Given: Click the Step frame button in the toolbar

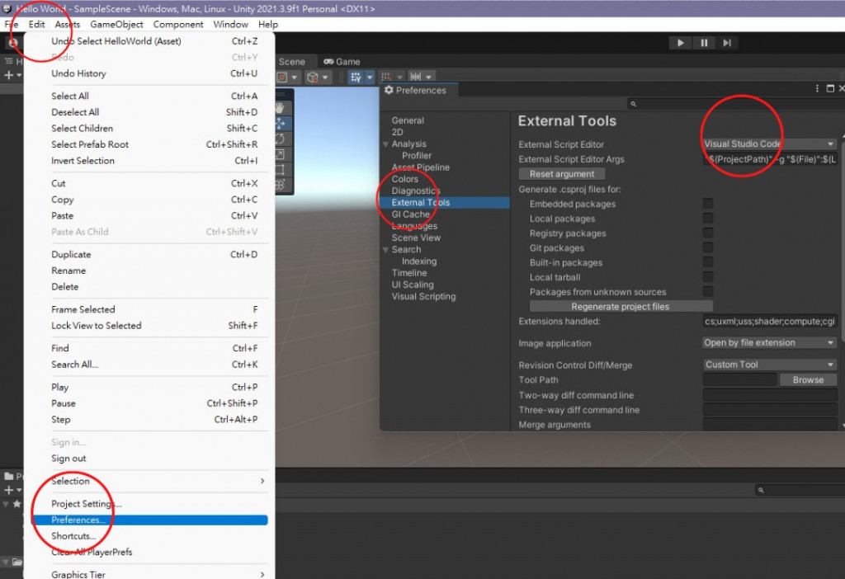Looking at the screenshot, I should [x=727, y=43].
